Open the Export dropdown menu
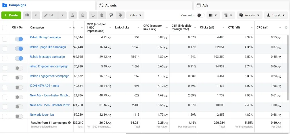290x134 pixels. coord(276,15)
